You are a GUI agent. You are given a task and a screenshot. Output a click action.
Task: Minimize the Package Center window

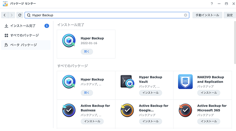pos(219,4)
